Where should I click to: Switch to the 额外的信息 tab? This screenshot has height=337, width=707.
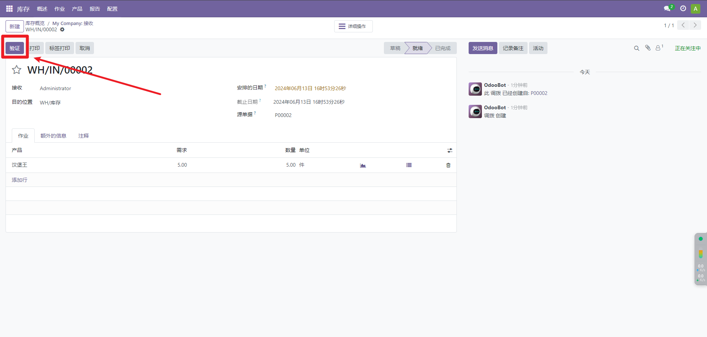point(53,136)
